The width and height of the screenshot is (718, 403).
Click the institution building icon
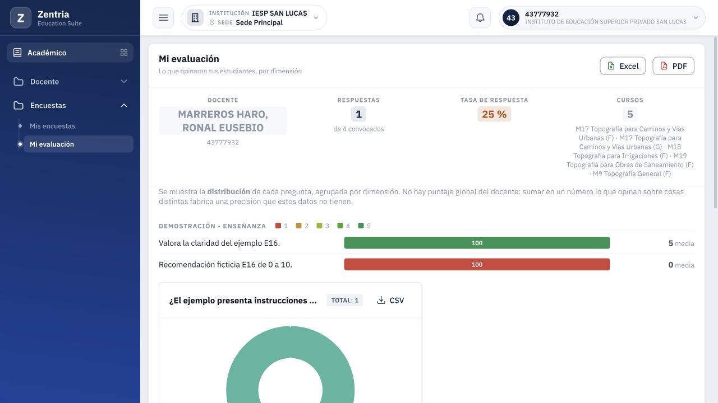pyautogui.click(x=195, y=18)
